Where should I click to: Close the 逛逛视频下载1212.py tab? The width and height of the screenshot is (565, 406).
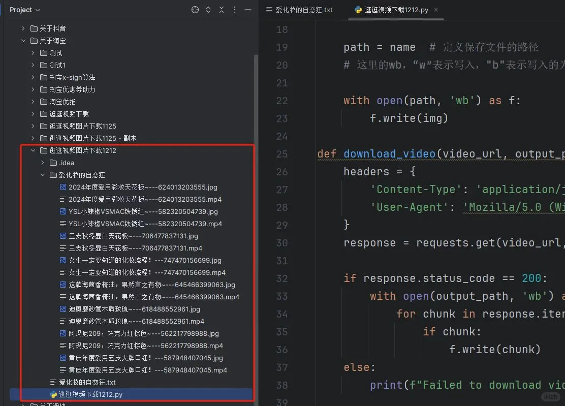point(436,10)
